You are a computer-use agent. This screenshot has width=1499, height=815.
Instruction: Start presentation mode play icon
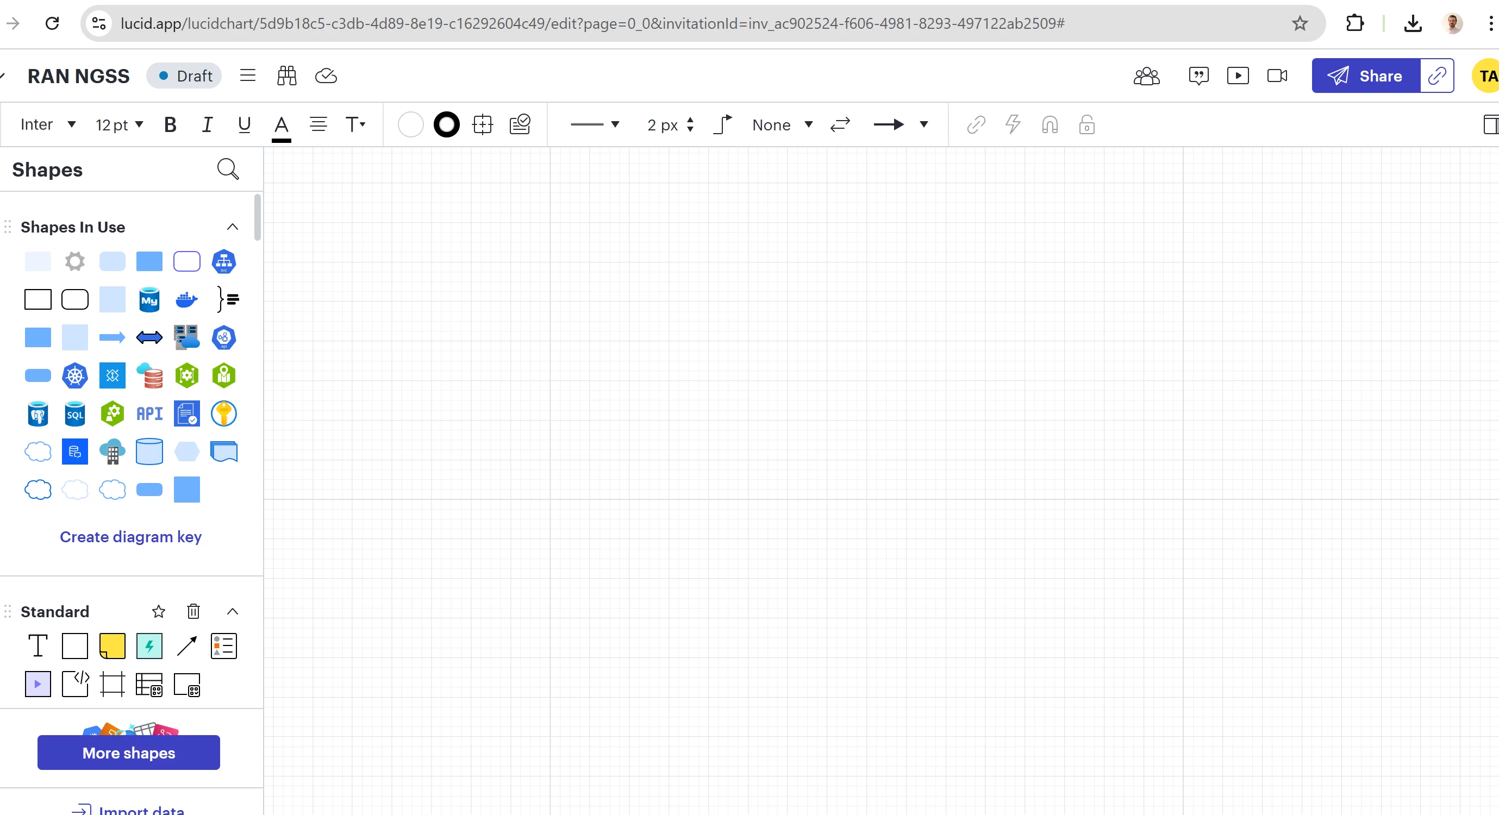click(x=1237, y=76)
